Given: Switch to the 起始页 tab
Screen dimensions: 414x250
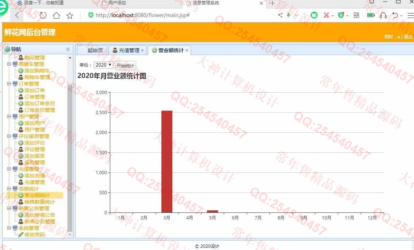Looking at the screenshot, I should pos(92,50).
